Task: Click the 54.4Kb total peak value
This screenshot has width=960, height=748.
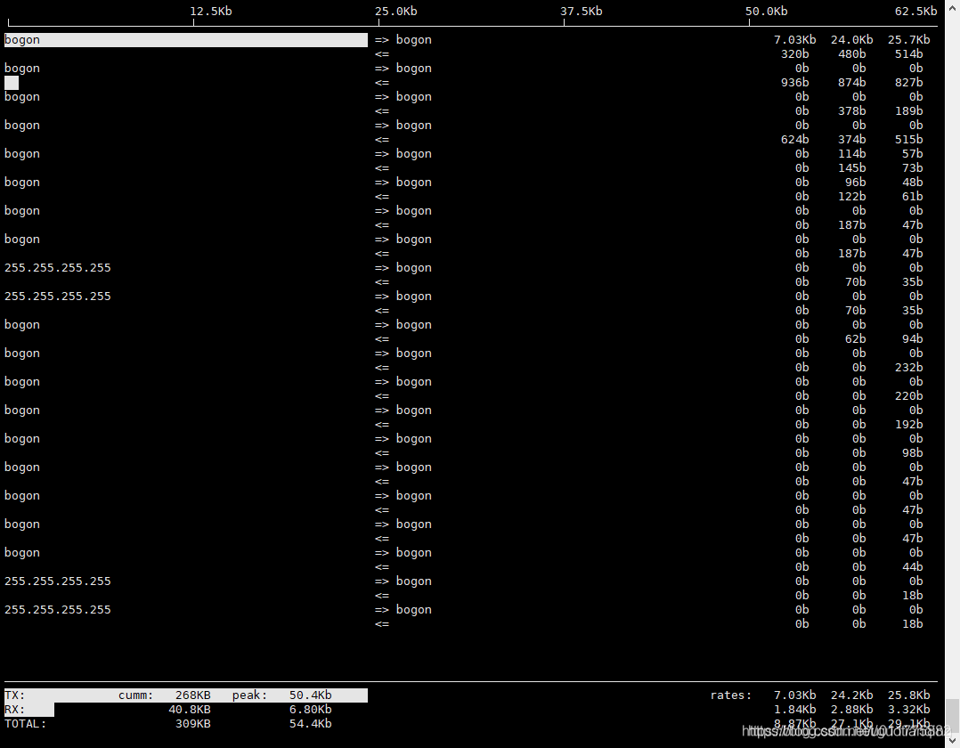Action: pos(311,724)
